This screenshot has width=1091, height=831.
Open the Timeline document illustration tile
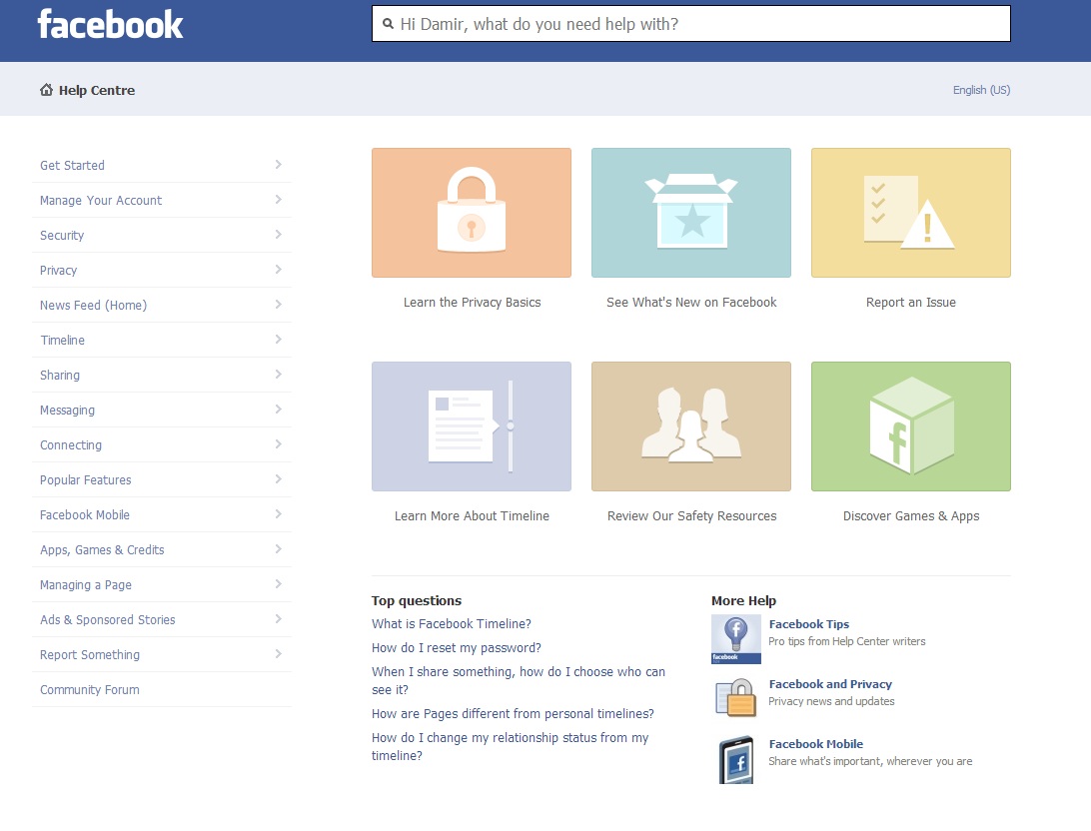472,426
